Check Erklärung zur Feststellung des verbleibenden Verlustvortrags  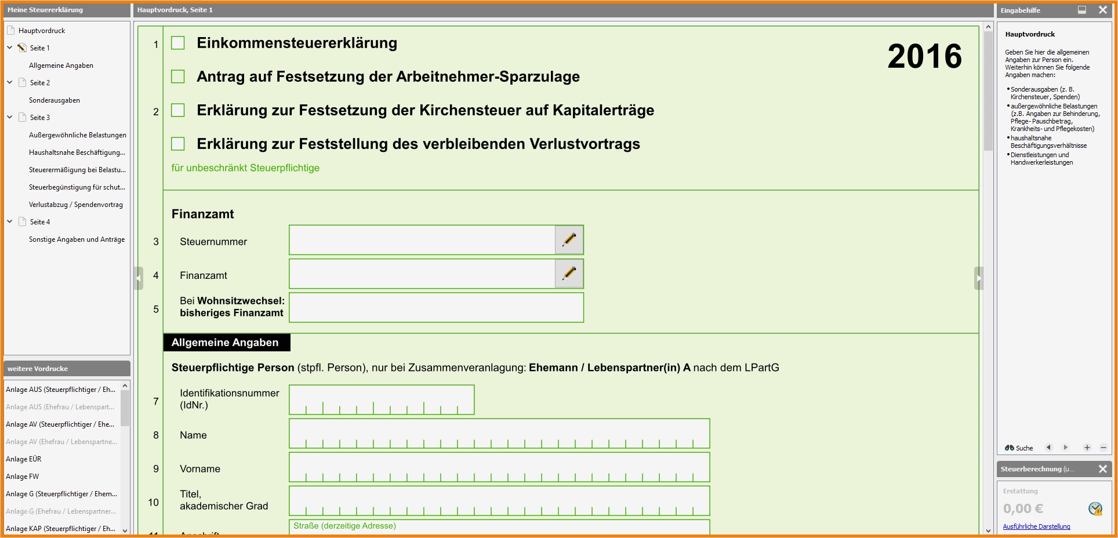[x=177, y=144]
